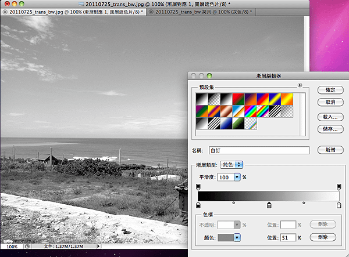This screenshot has height=257, width=349.
Task: Click the midpoint diamond between black and gray stops
Action: pos(233,203)
